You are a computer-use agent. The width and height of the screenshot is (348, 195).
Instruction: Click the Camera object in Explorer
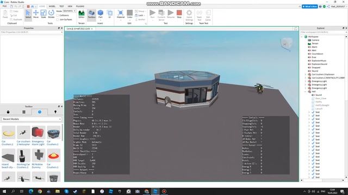pyautogui.click(x=315, y=40)
